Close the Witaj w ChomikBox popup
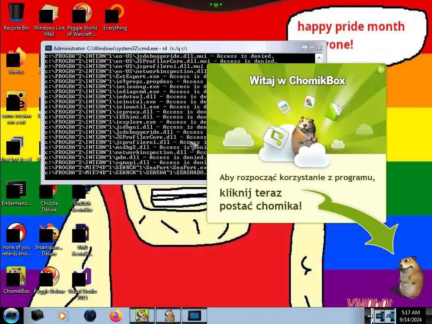The image size is (432, 324). point(381,70)
